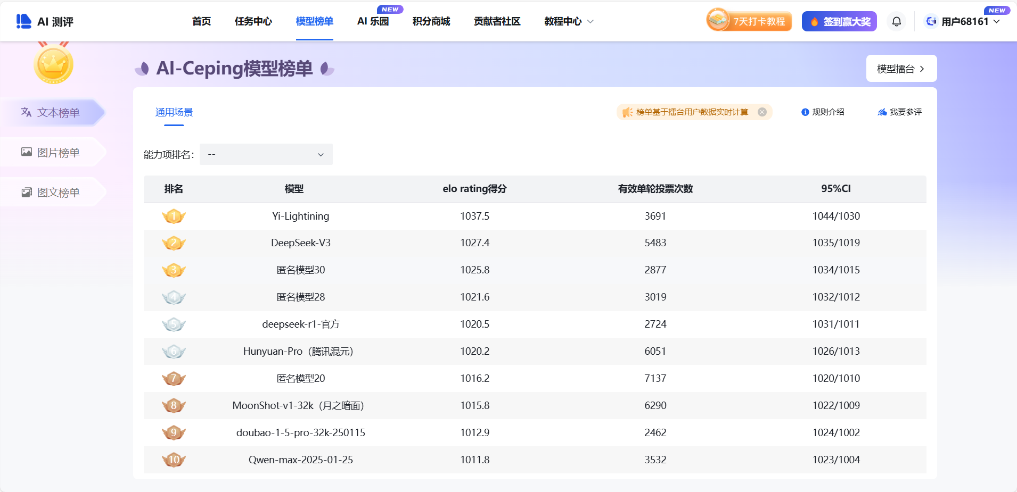Click the rank 2 gold medal icon

pos(174,243)
